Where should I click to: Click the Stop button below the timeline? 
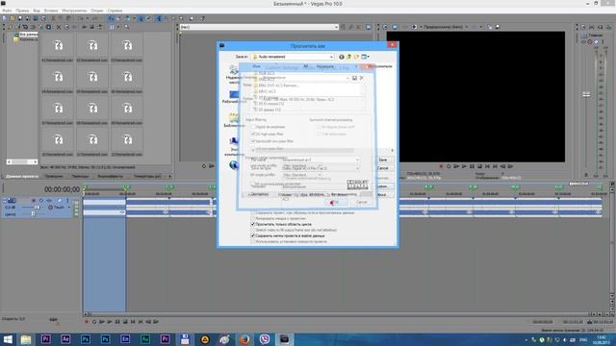125,322
